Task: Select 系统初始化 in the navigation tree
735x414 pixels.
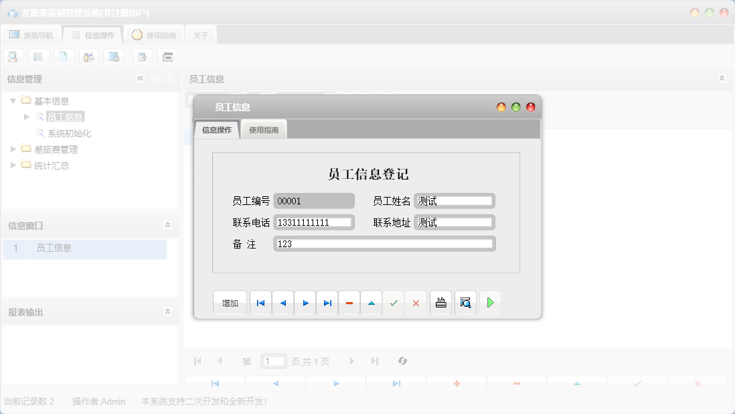Action: pos(66,133)
